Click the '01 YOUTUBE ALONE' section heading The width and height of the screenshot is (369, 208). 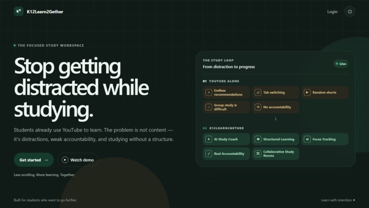221,81
